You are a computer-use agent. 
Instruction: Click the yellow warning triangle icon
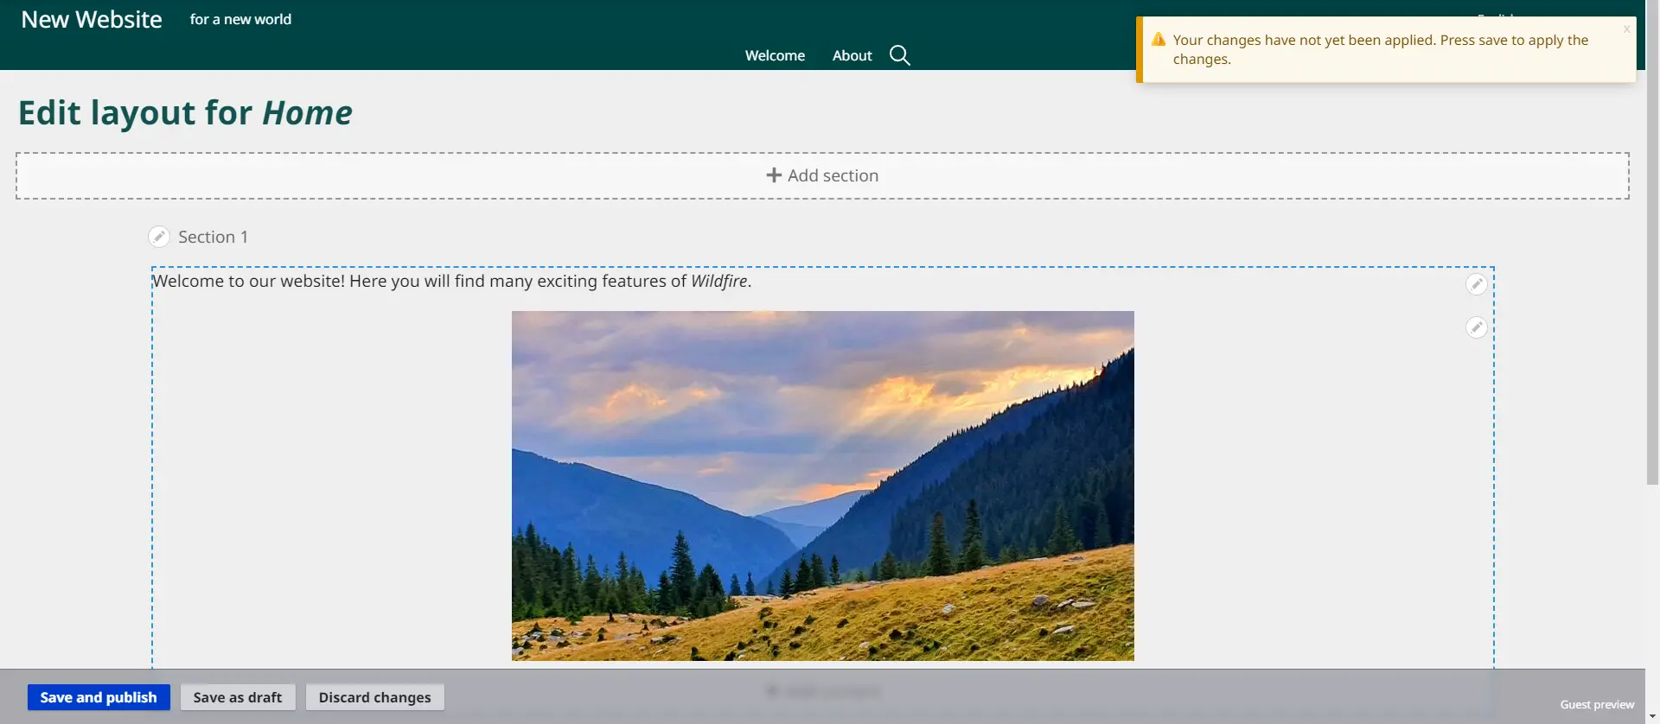click(1159, 40)
